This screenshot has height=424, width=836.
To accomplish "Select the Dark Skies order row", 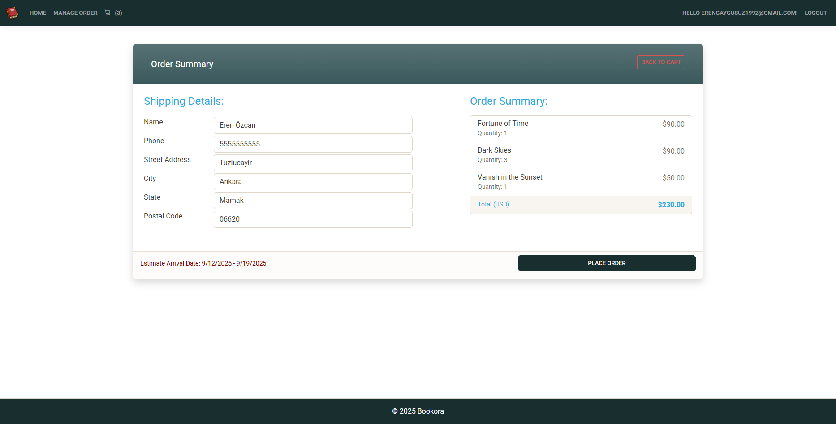I will pyautogui.click(x=581, y=155).
